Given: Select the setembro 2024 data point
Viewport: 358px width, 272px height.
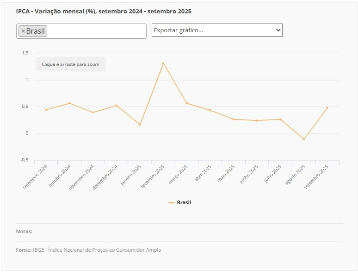Looking at the screenshot, I should pyautogui.click(x=46, y=110).
